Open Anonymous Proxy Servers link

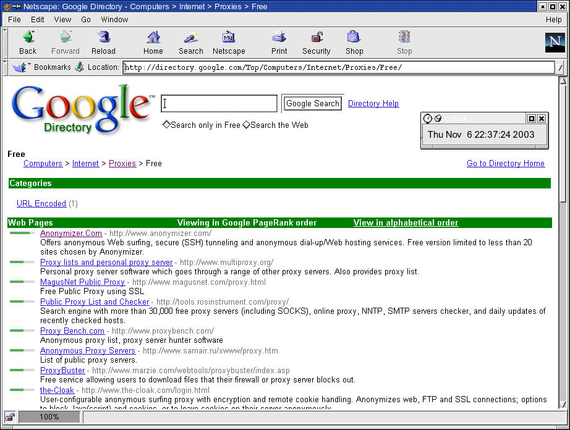click(88, 350)
